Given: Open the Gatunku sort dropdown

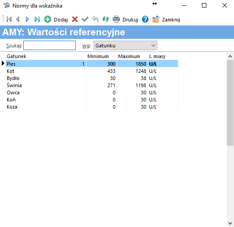Looking at the screenshot, I should (x=125, y=46).
